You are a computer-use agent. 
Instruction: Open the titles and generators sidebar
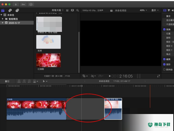(x=17, y=10)
